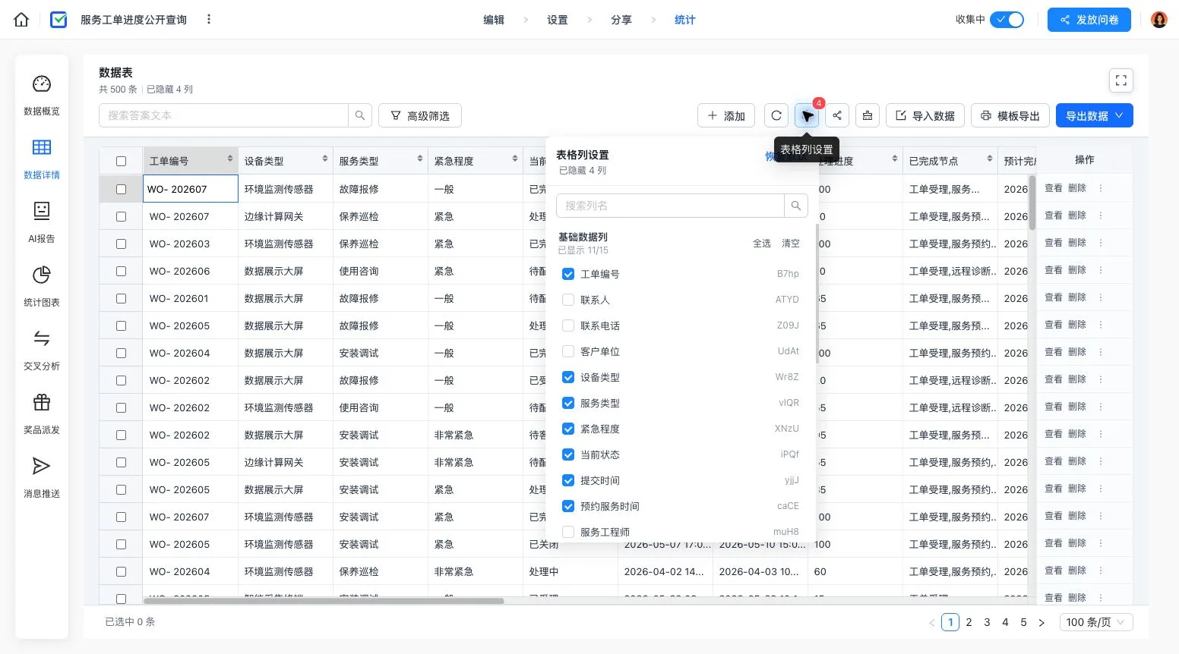Sort by 服务类型 column
This screenshot has width=1179, height=654.
(420, 159)
